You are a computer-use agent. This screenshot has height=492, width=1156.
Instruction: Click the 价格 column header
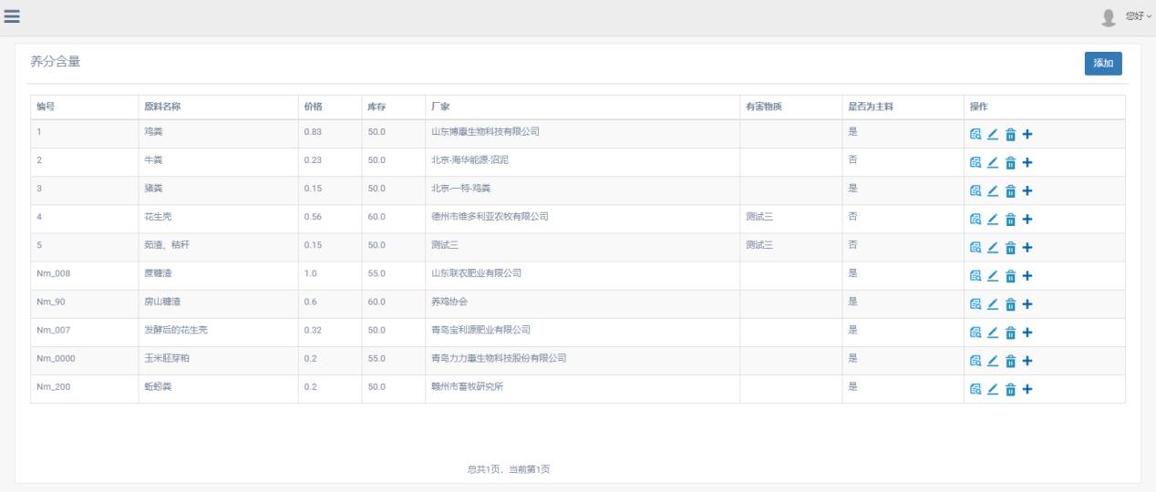point(313,107)
